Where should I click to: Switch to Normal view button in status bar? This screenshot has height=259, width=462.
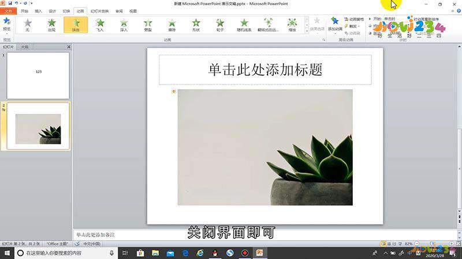click(x=383, y=243)
